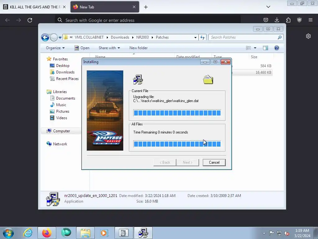
Task: Open Firefox application menu
Action: click(311, 20)
